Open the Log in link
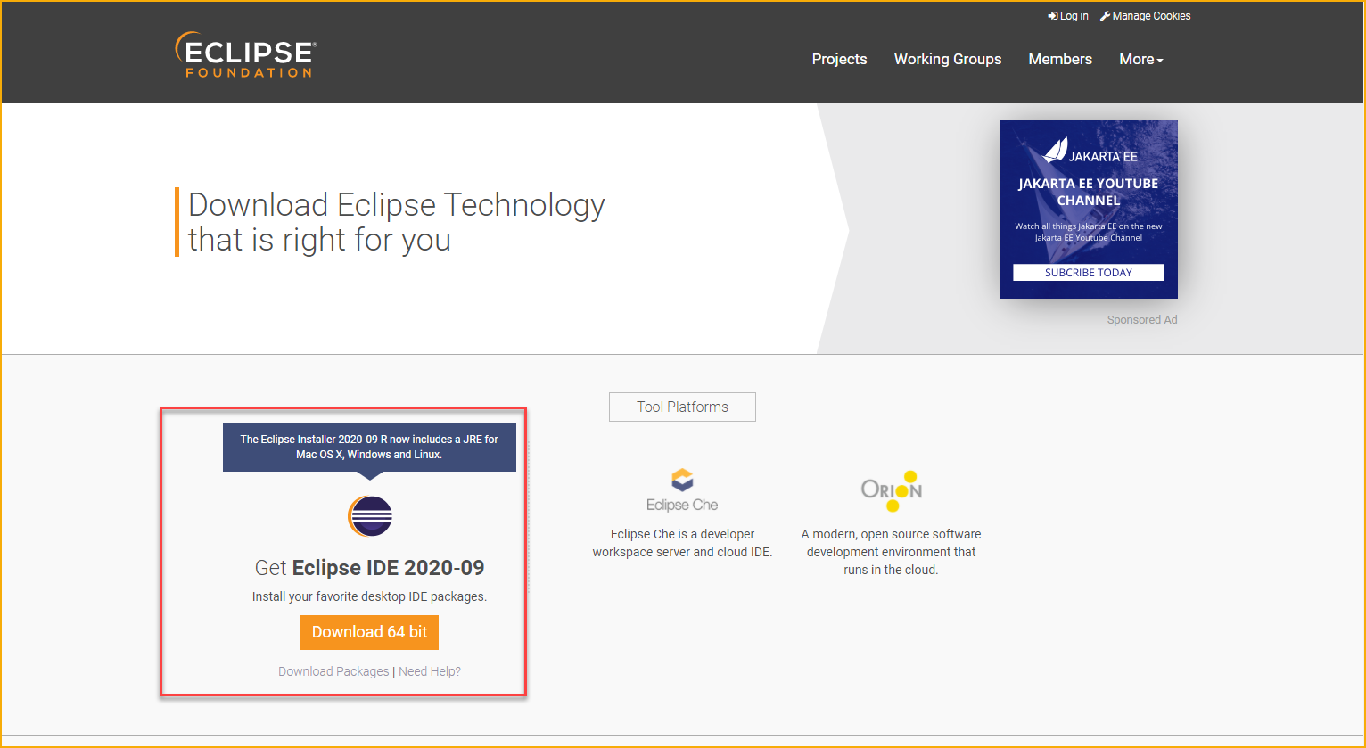1366x748 pixels. 1068,16
